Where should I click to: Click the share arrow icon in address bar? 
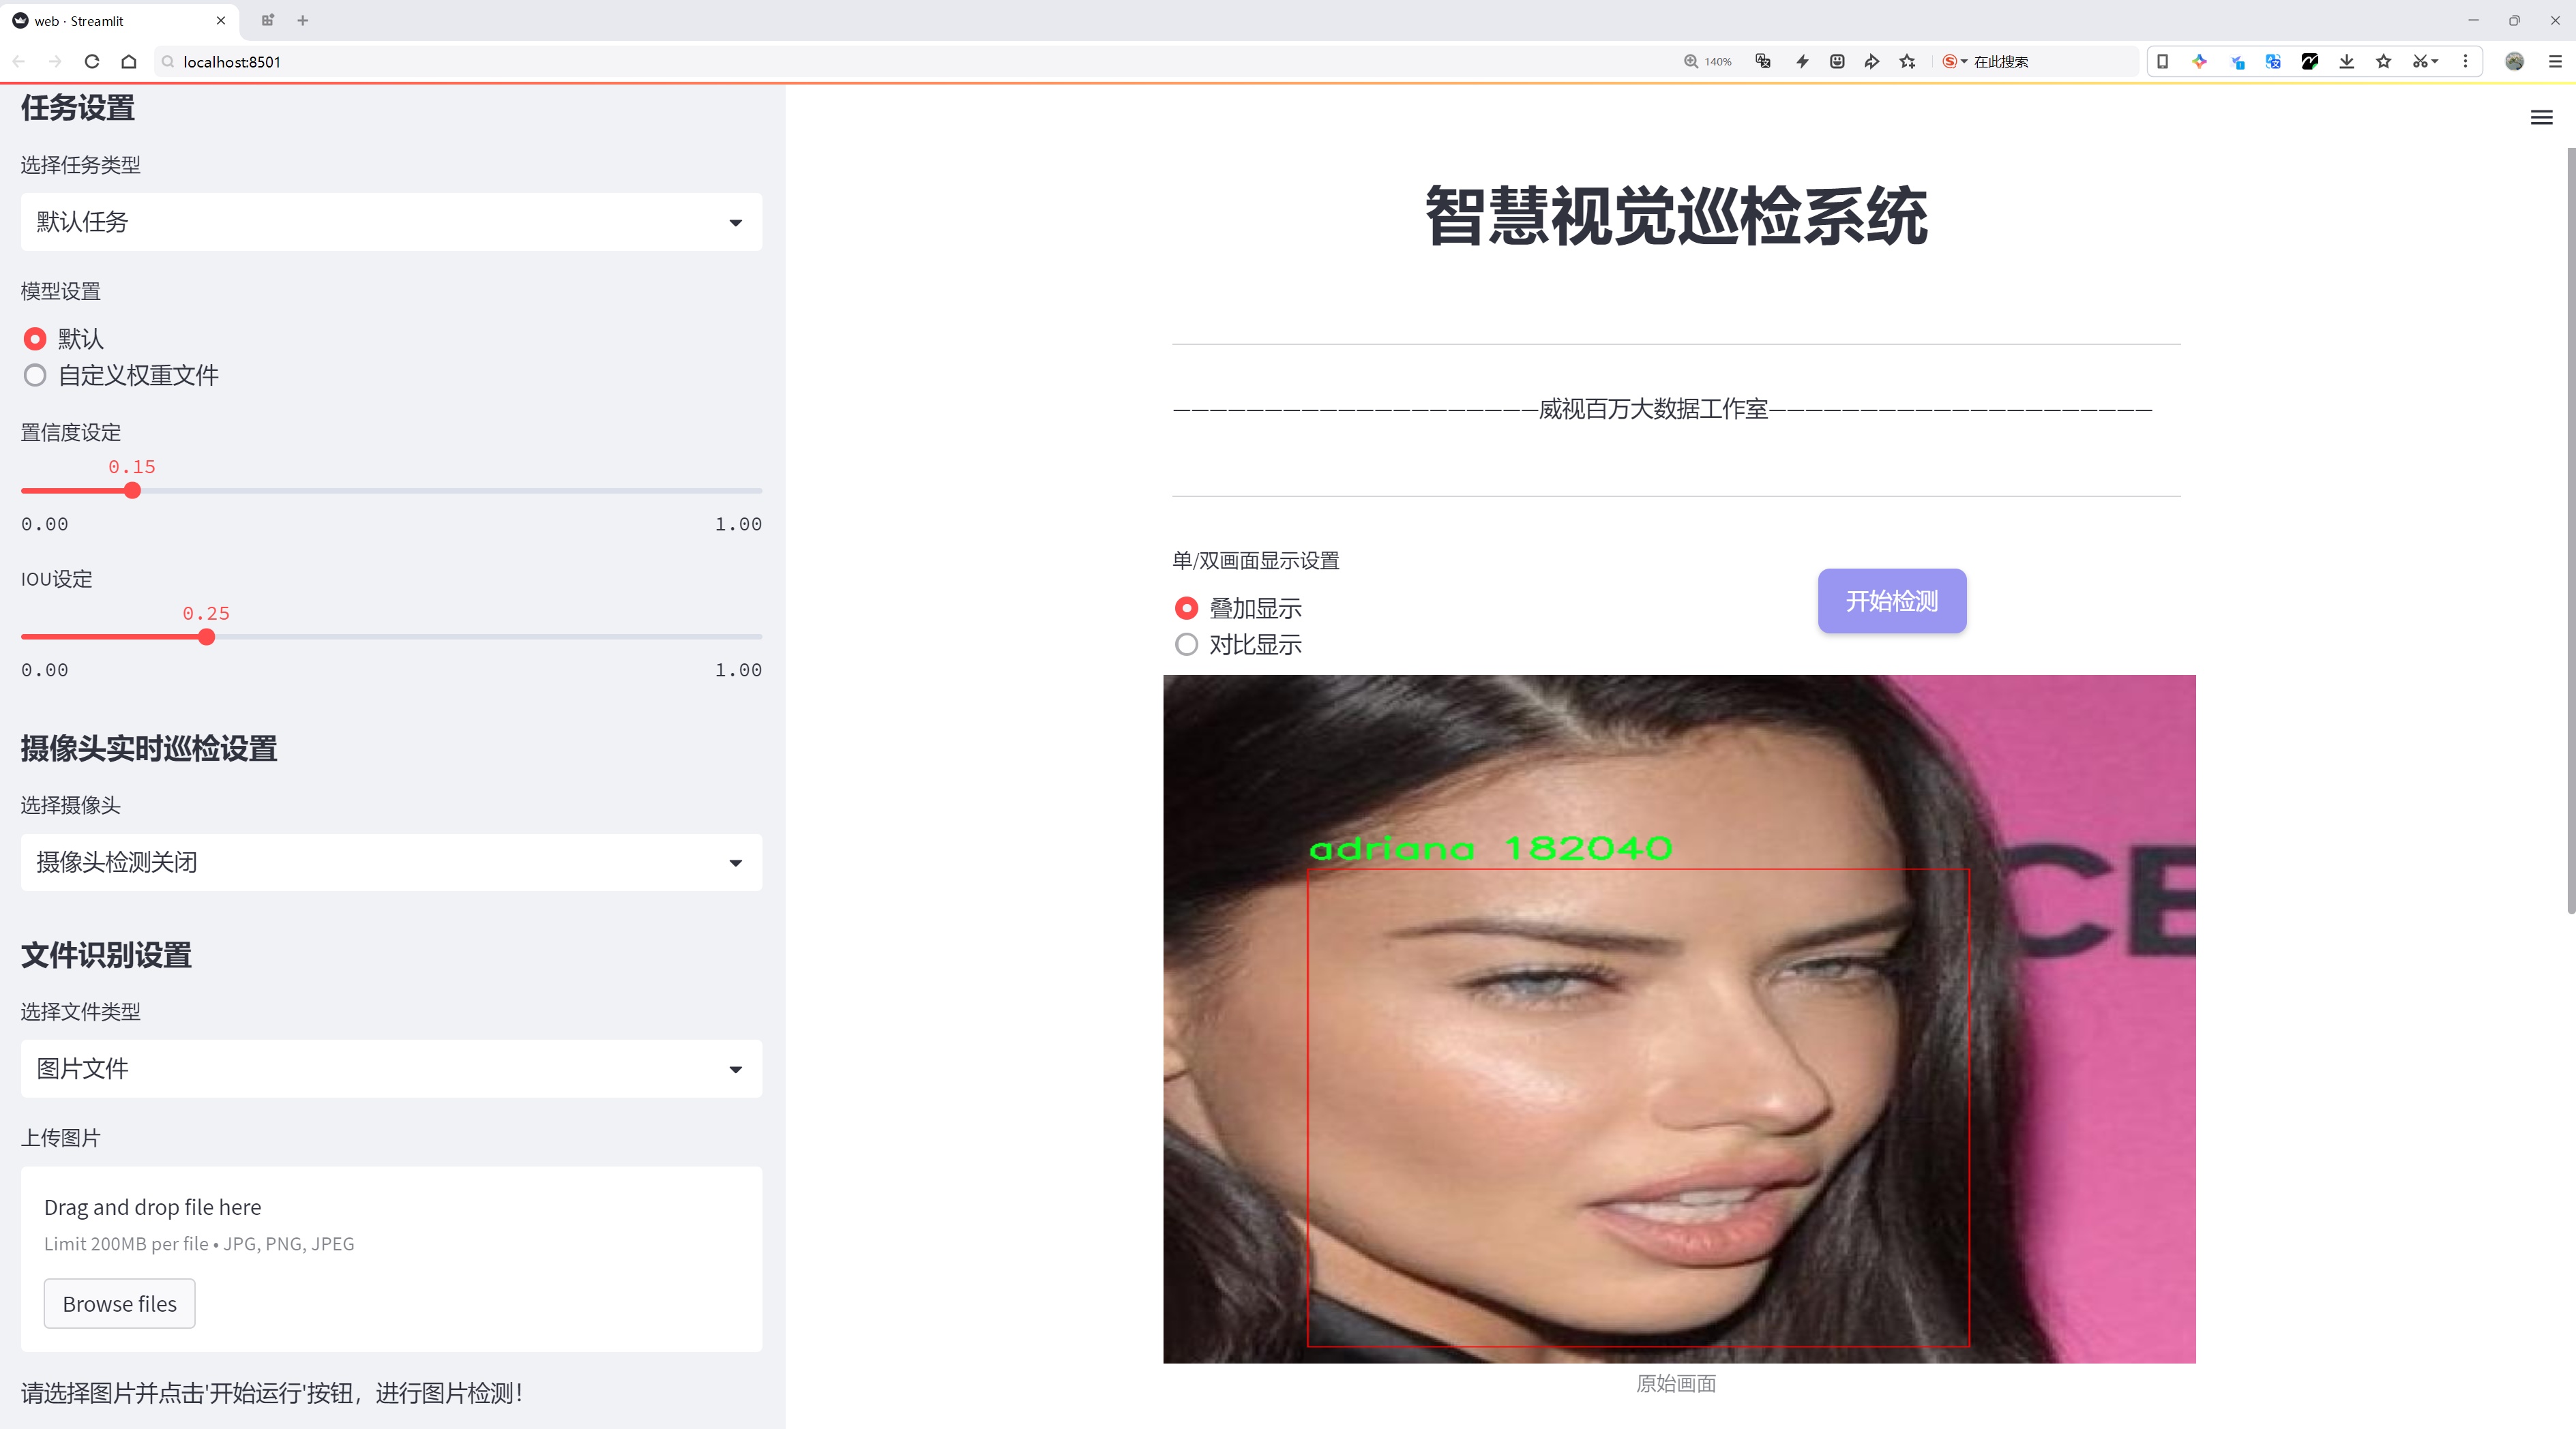(1872, 62)
